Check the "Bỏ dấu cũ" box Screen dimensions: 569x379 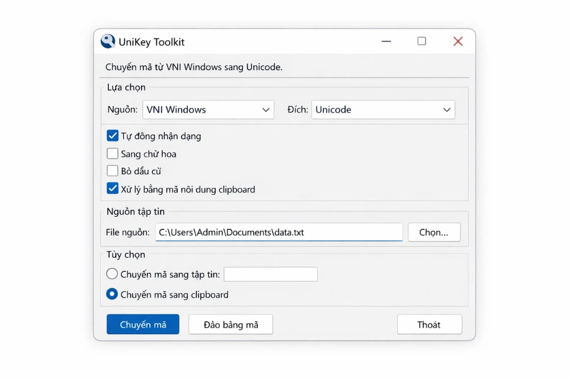pyautogui.click(x=112, y=171)
